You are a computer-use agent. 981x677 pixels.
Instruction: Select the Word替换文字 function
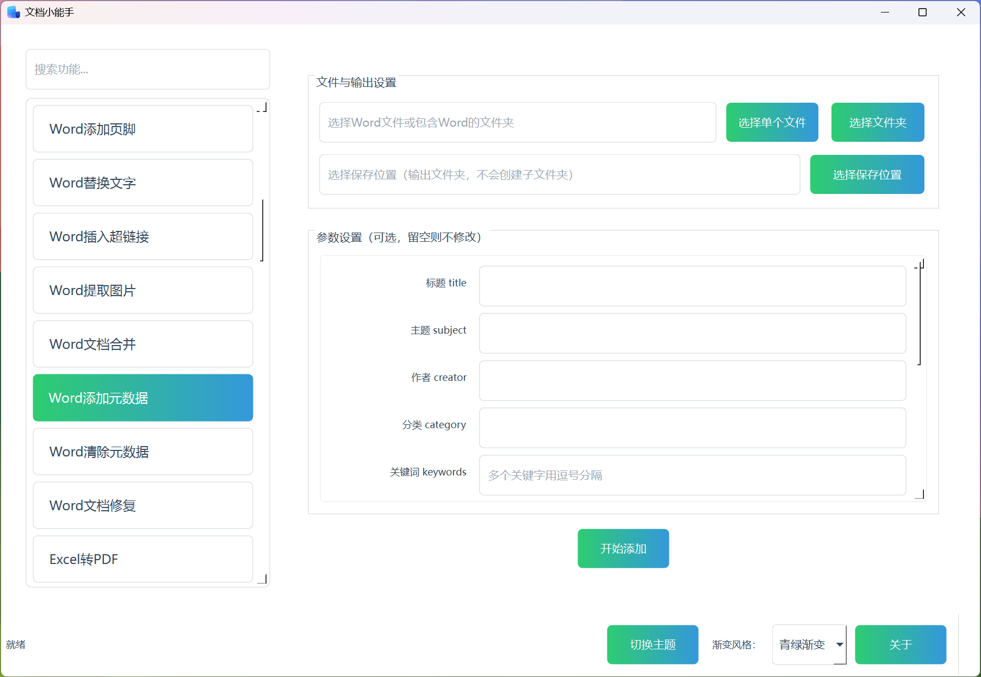point(142,183)
